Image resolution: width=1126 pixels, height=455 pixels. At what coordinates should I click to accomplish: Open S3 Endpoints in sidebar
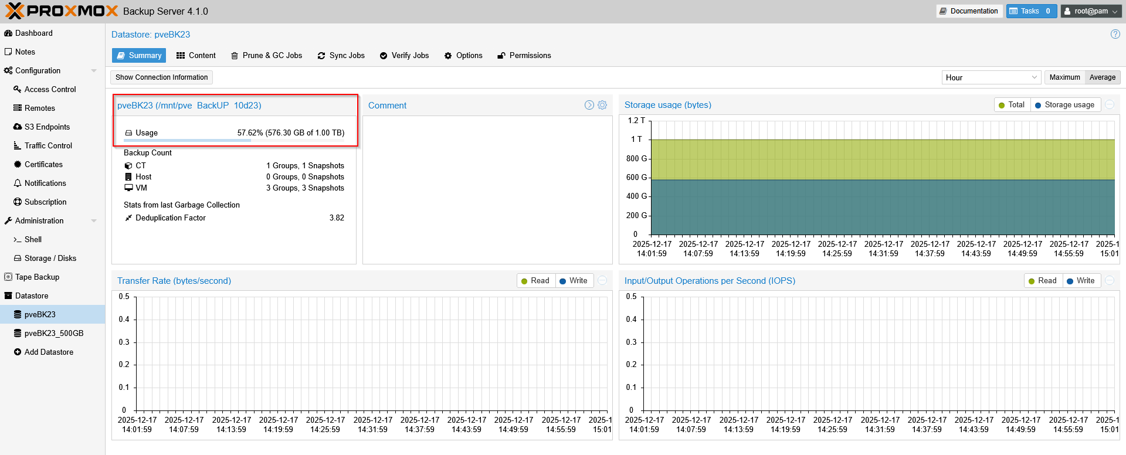pyautogui.click(x=46, y=127)
